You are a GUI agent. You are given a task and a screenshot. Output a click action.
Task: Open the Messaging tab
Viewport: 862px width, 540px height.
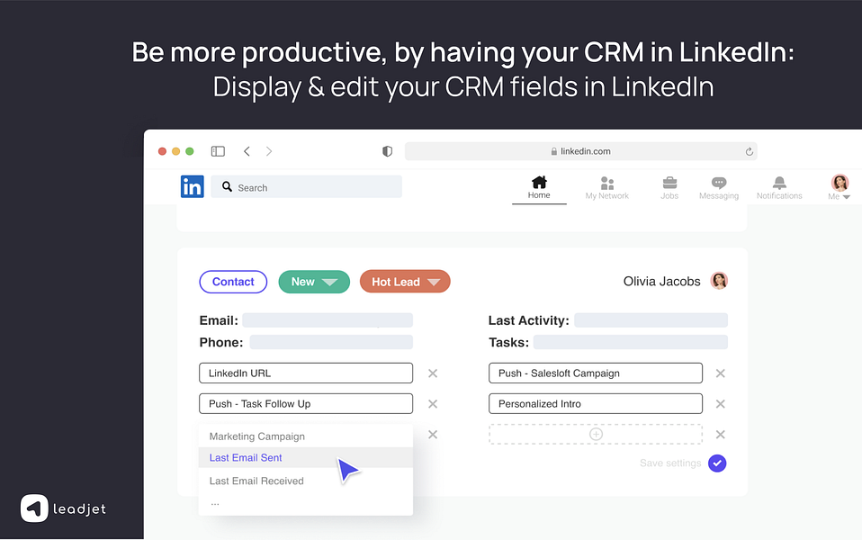[x=719, y=188]
